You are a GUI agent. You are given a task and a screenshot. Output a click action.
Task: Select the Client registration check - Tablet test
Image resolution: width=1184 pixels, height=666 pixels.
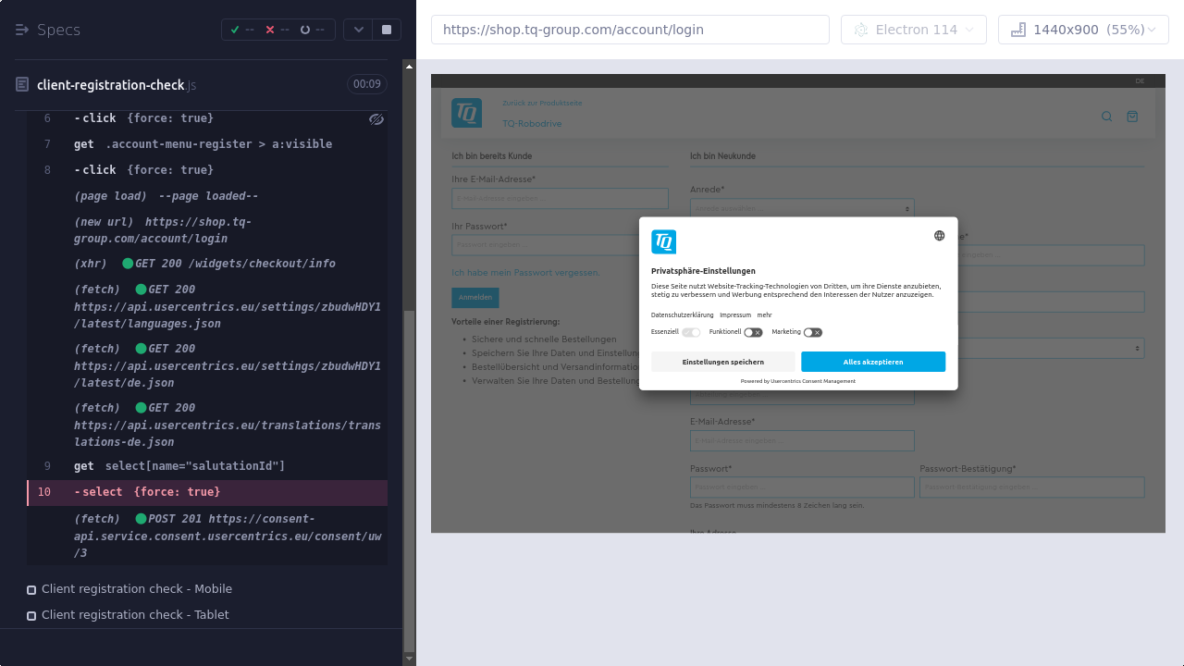(135, 615)
